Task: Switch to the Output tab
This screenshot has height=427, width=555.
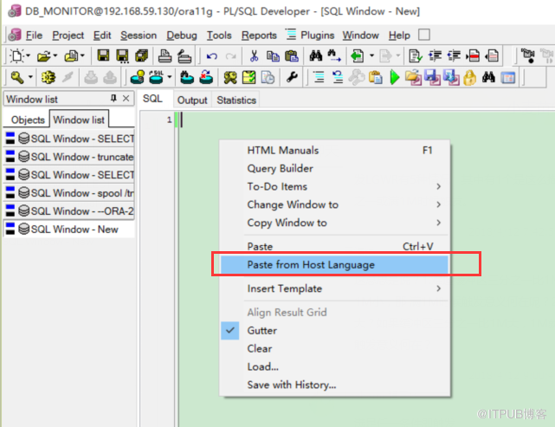Action: [192, 100]
